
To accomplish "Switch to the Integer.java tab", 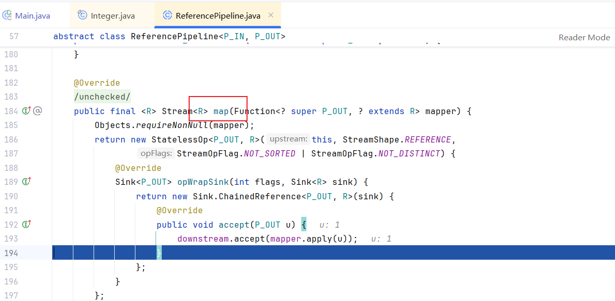I will pyautogui.click(x=112, y=15).
